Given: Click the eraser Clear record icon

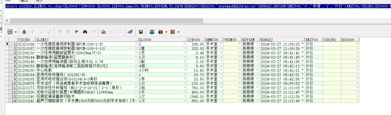Looking at the screenshot, I should pos(93,32).
